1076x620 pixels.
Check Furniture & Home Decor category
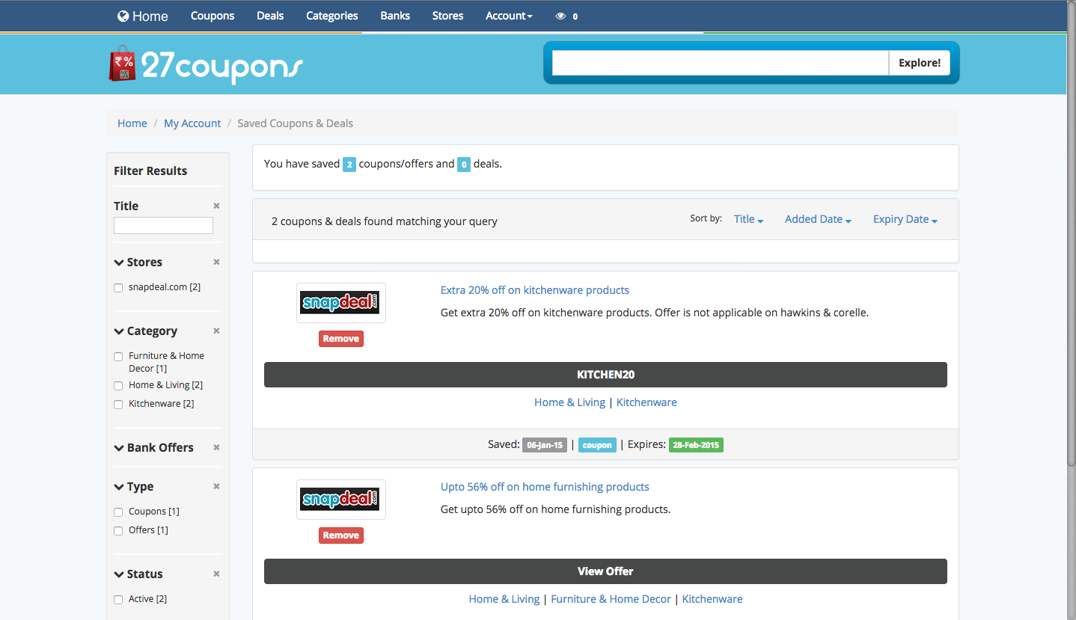pyautogui.click(x=118, y=357)
